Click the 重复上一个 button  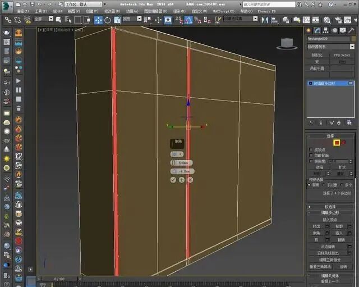(330, 281)
